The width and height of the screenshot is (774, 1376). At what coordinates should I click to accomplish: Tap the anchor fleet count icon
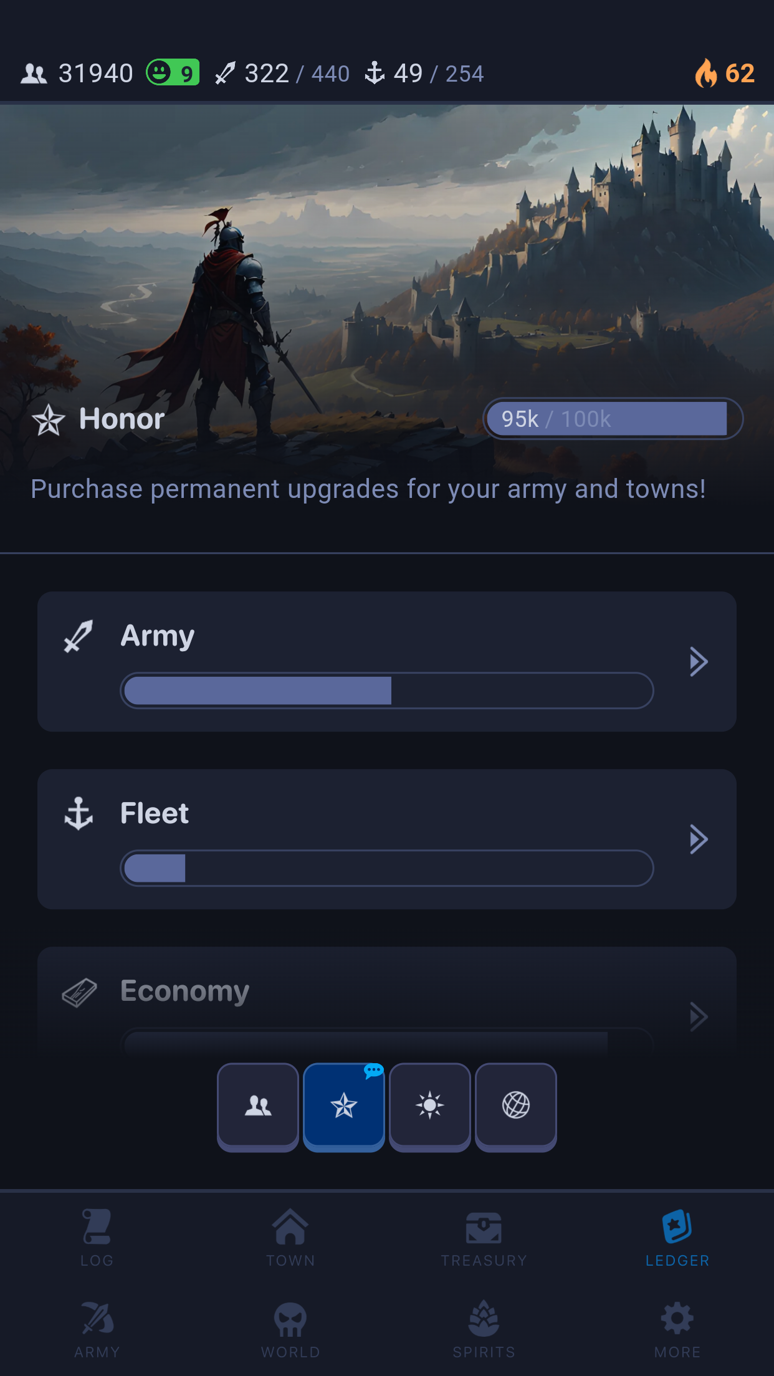point(374,73)
